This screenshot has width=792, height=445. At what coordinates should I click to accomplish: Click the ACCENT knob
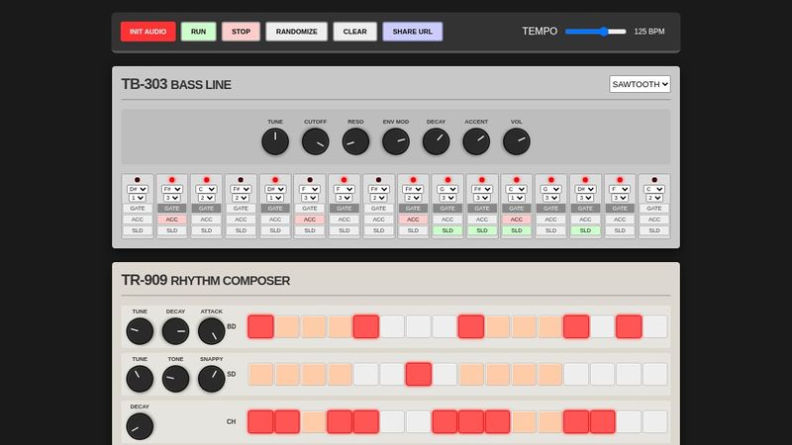(476, 141)
